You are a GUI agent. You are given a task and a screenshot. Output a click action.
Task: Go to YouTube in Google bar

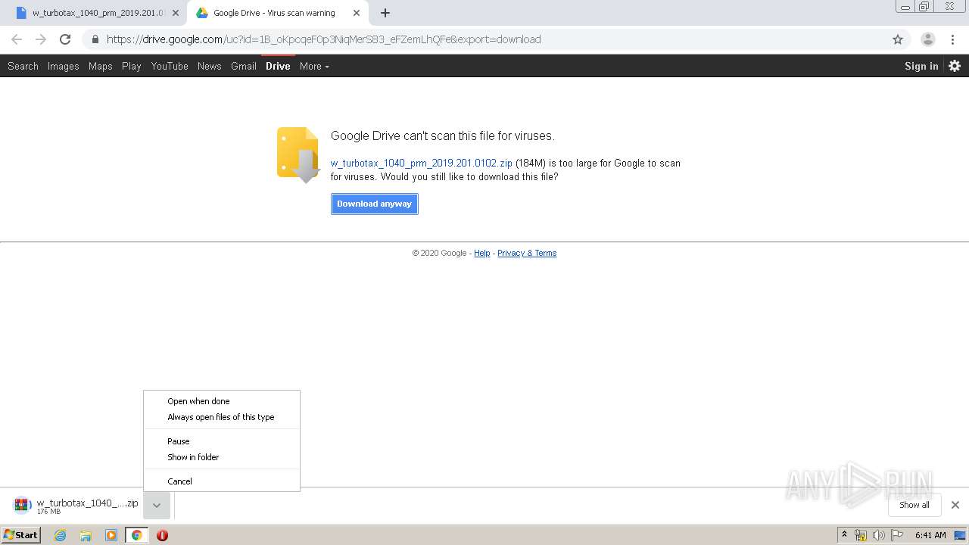(170, 66)
